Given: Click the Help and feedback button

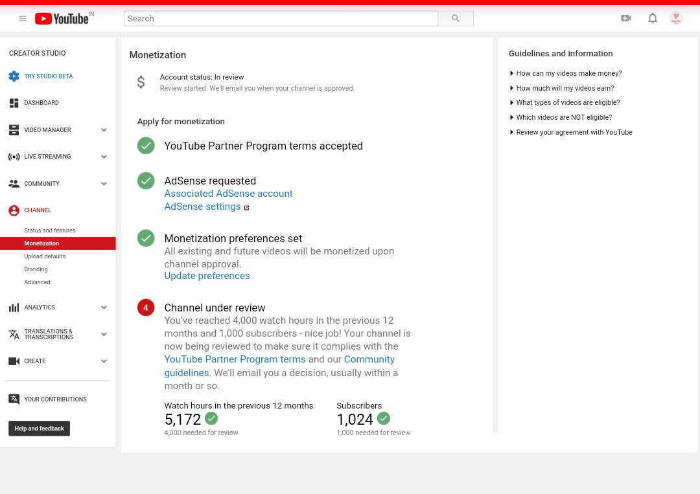Looking at the screenshot, I should coord(40,429).
